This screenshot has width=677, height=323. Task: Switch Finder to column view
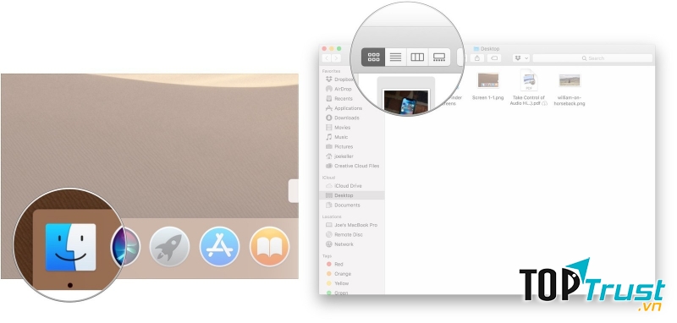tap(417, 57)
